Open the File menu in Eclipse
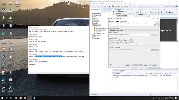 point(91,4)
